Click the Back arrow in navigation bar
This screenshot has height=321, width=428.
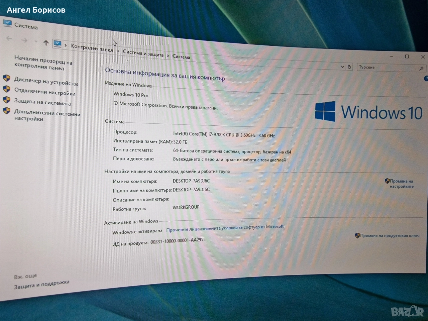tap(9, 39)
